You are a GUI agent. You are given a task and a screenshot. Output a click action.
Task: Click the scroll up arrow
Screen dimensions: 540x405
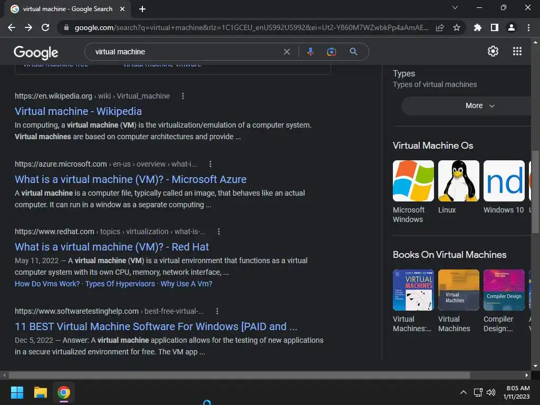tap(535, 42)
